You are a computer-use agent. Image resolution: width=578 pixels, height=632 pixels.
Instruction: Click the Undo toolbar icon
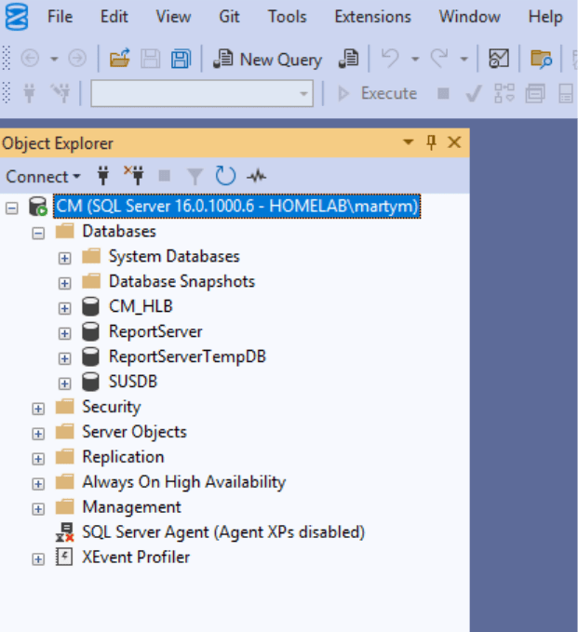click(x=389, y=59)
